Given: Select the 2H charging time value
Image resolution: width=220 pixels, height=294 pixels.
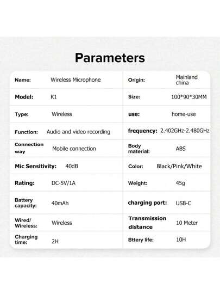Looking at the screenshot, I should [x=55, y=241].
